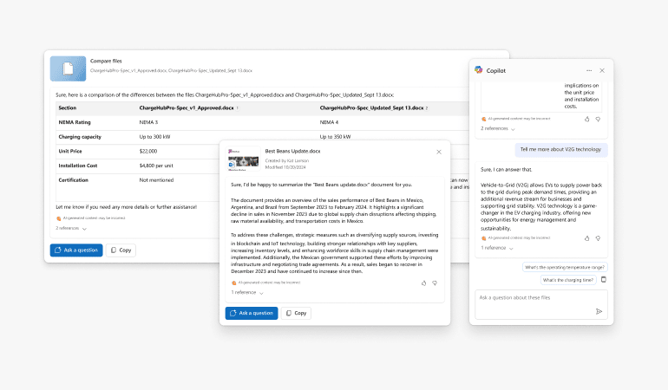Click the Compare files document thumbnail icon
The image size is (668, 390).
(69, 68)
